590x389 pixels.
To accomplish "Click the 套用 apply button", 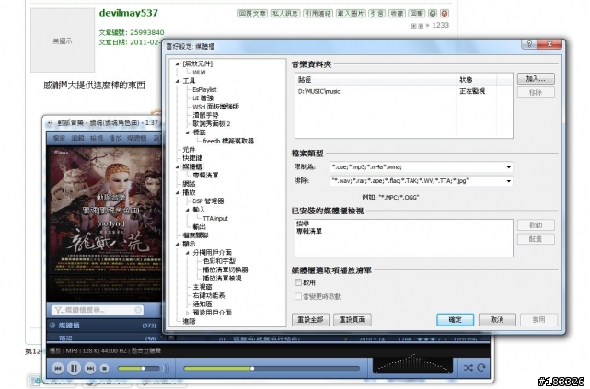I will point(538,319).
